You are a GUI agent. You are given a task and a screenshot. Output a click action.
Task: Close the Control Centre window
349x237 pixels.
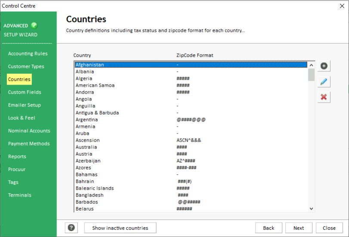coord(342,6)
